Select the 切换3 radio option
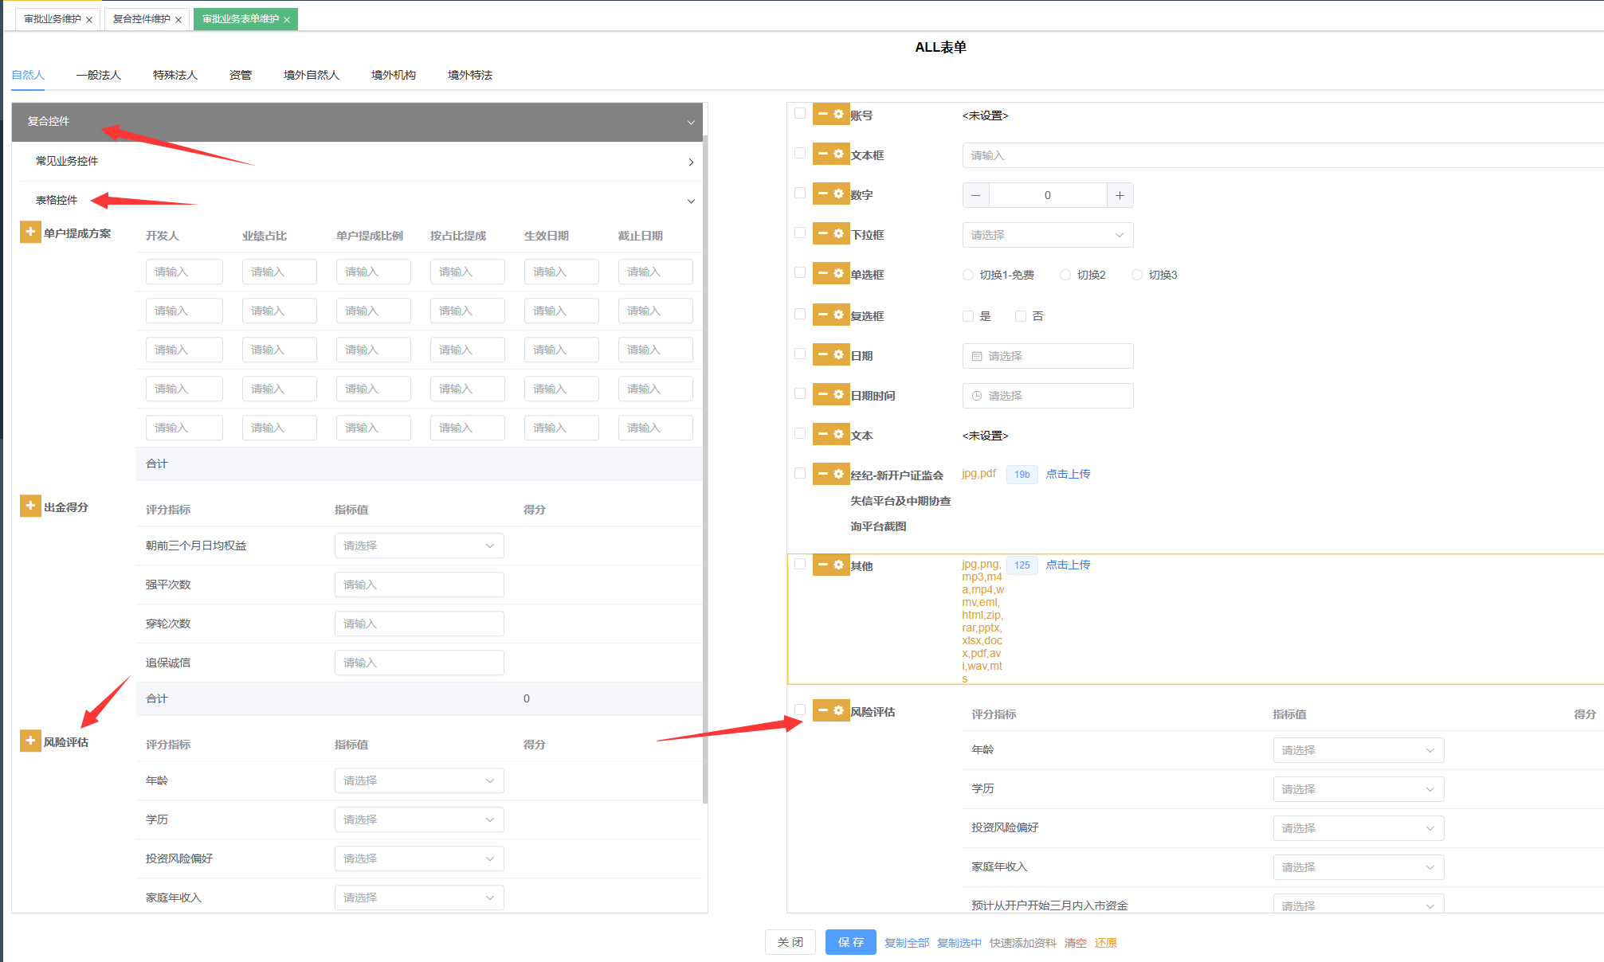The height and width of the screenshot is (962, 1604). [1137, 275]
